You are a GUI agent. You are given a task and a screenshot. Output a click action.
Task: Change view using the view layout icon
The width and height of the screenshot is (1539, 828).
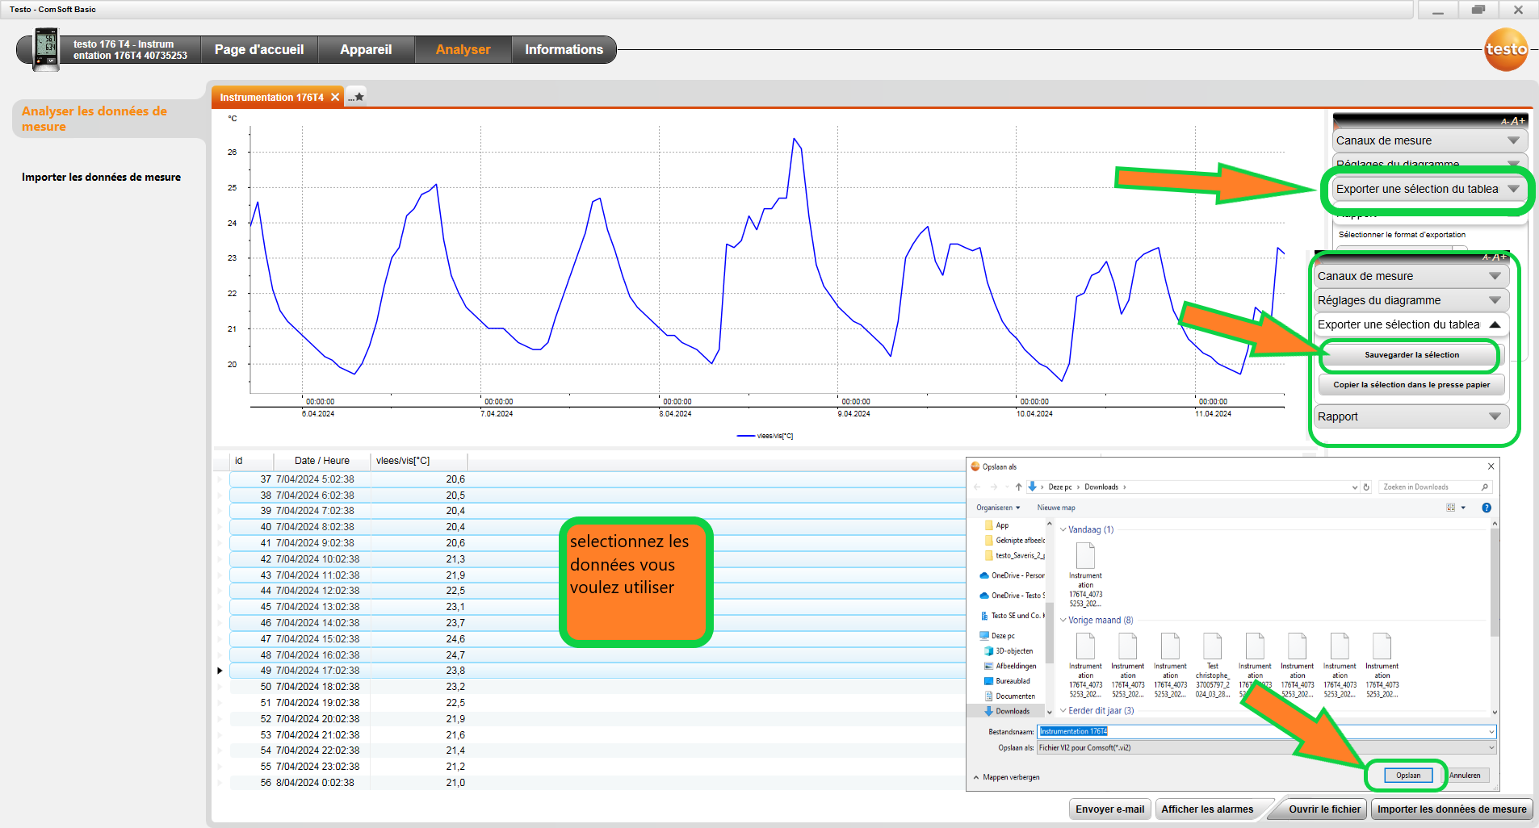1451,508
